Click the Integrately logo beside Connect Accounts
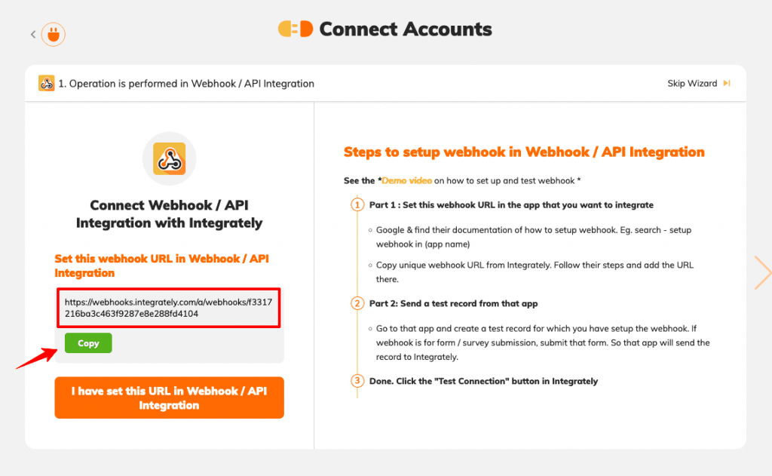 [x=296, y=29]
